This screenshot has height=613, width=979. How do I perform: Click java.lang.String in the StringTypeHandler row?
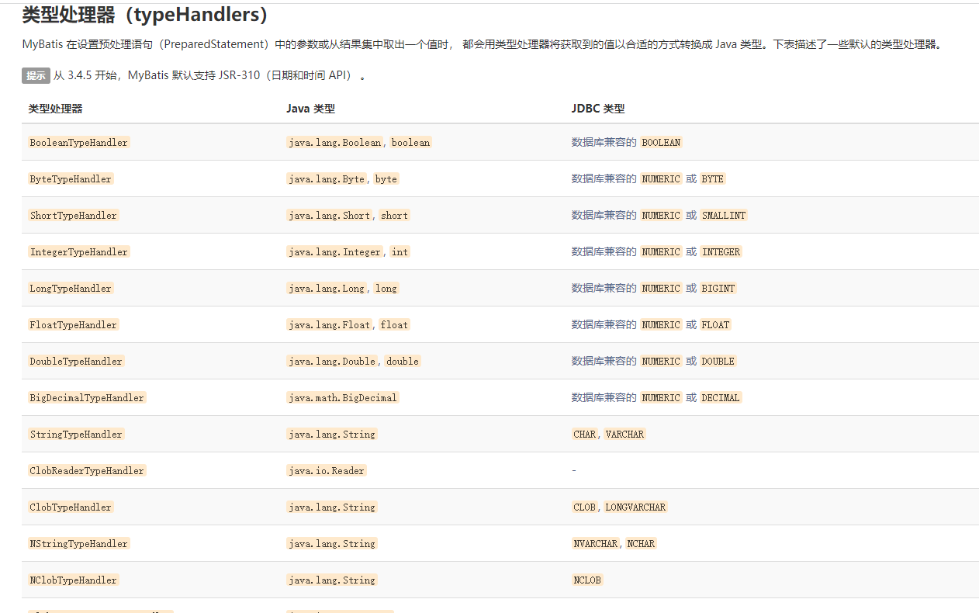[x=332, y=434]
